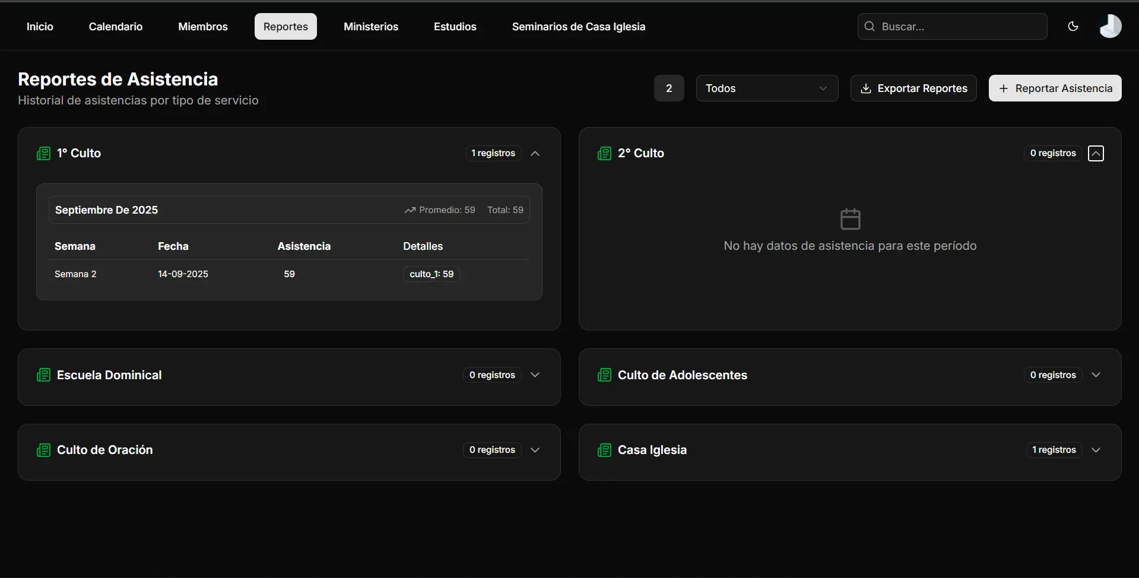The image size is (1139, 578).
Task: Expand the Escuela Dominical section
Action: coord(535,374)
